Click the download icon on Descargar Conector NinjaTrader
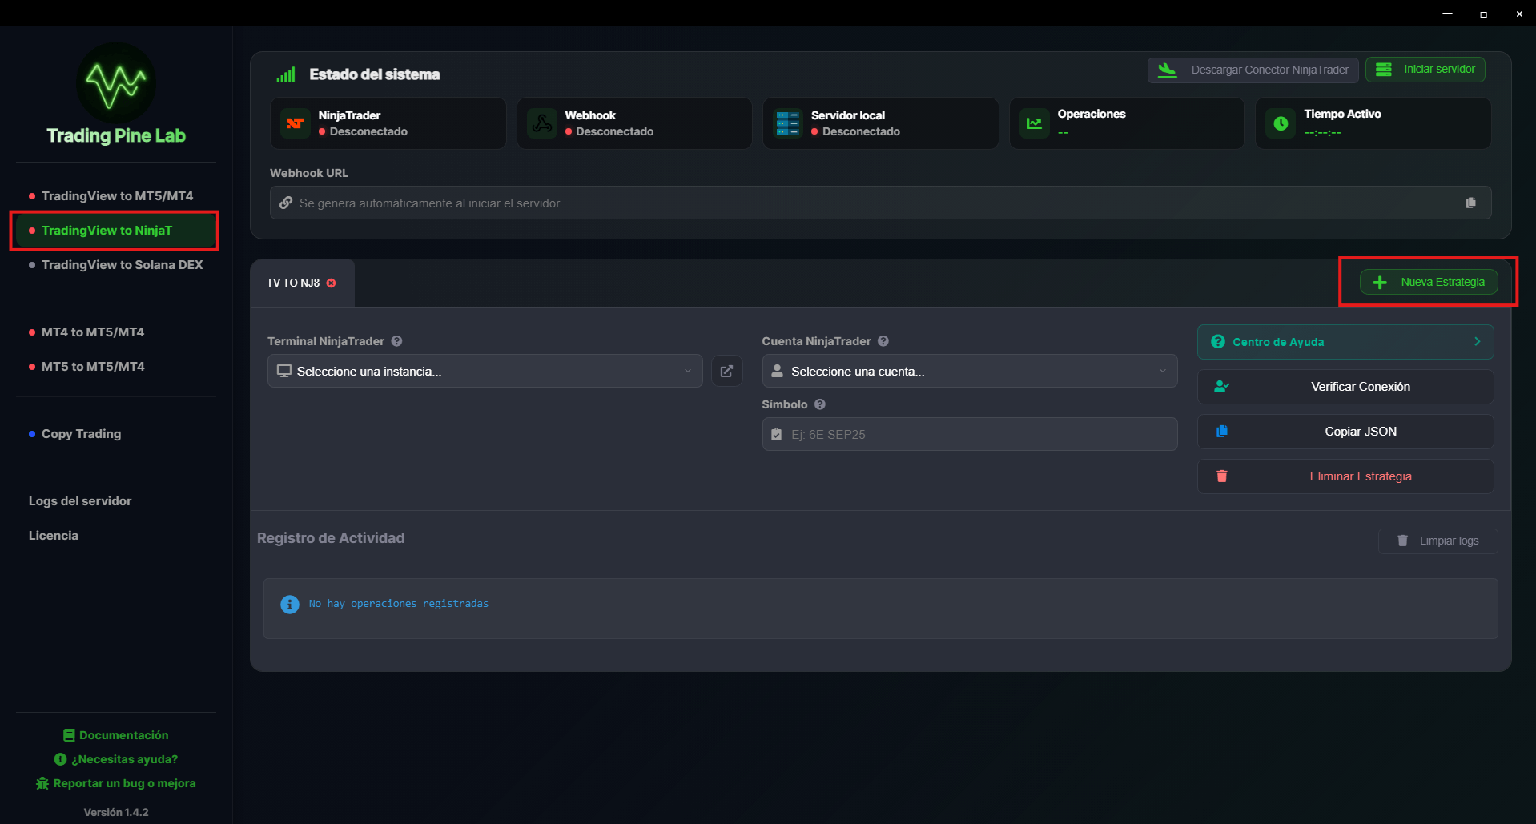The width and height of the screenshot is (1536, 824). (x=1167, y=70)
